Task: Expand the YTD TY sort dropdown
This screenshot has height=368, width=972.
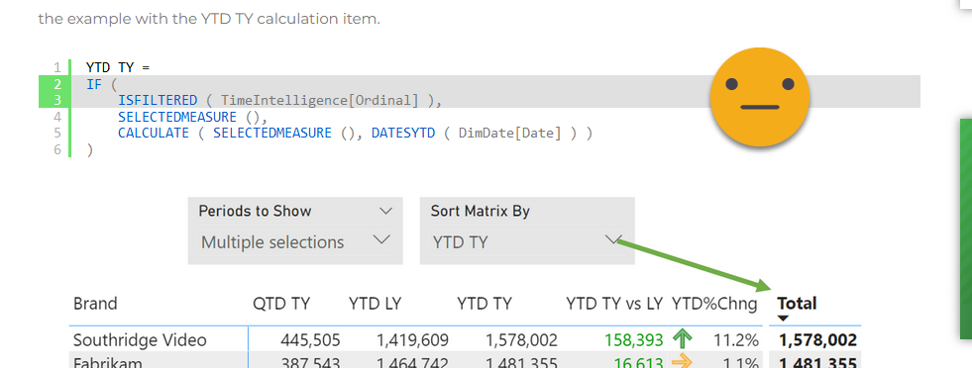Action: [612, 240]
